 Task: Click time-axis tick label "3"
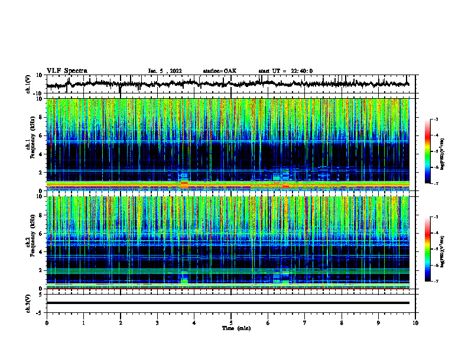157,323
